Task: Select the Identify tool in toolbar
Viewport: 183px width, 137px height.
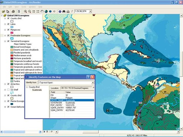Action: click(60, 11)
